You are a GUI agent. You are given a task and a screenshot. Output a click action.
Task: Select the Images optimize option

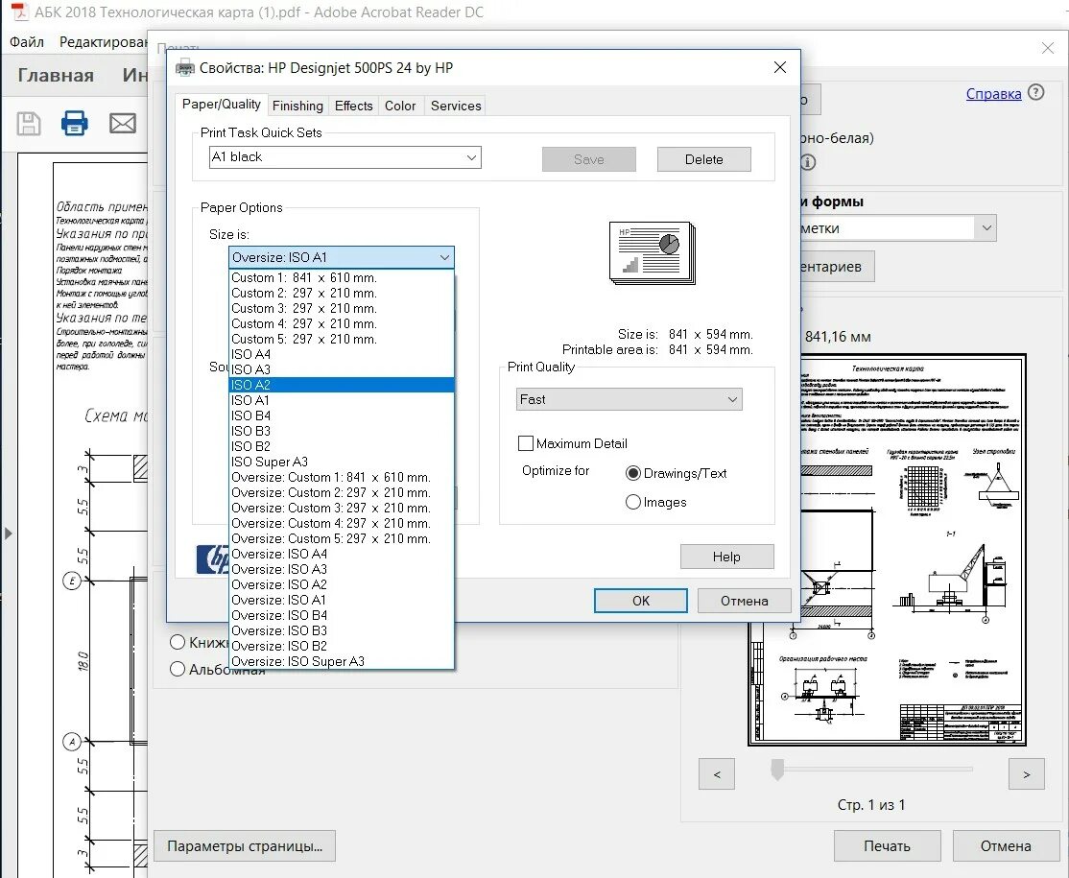point(632,503)
